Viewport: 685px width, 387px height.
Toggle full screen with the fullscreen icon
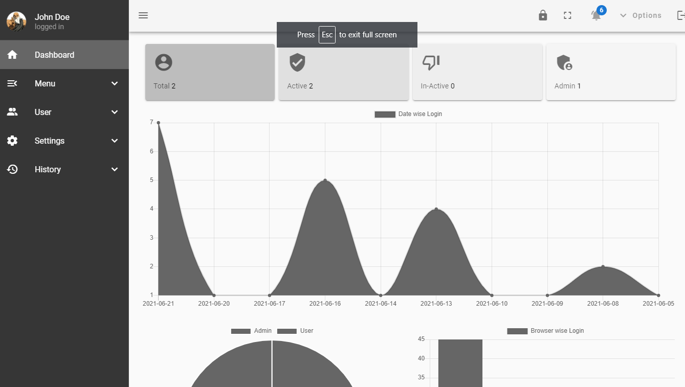567,15
